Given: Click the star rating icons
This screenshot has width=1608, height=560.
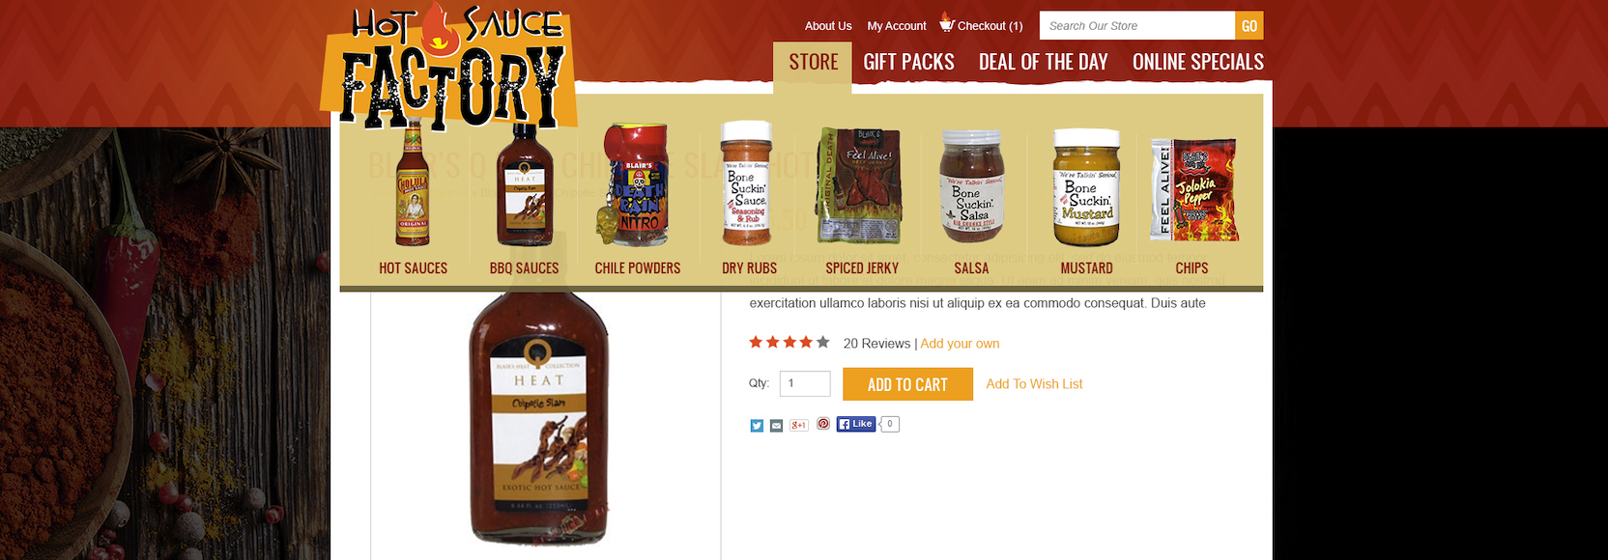Looking at the screenshot, I should [790, 342].
